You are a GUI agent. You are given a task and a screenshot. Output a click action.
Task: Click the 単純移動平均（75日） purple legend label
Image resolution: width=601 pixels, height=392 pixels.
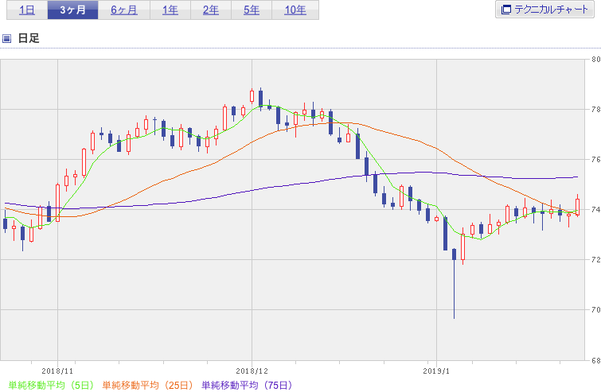[247, 385]
